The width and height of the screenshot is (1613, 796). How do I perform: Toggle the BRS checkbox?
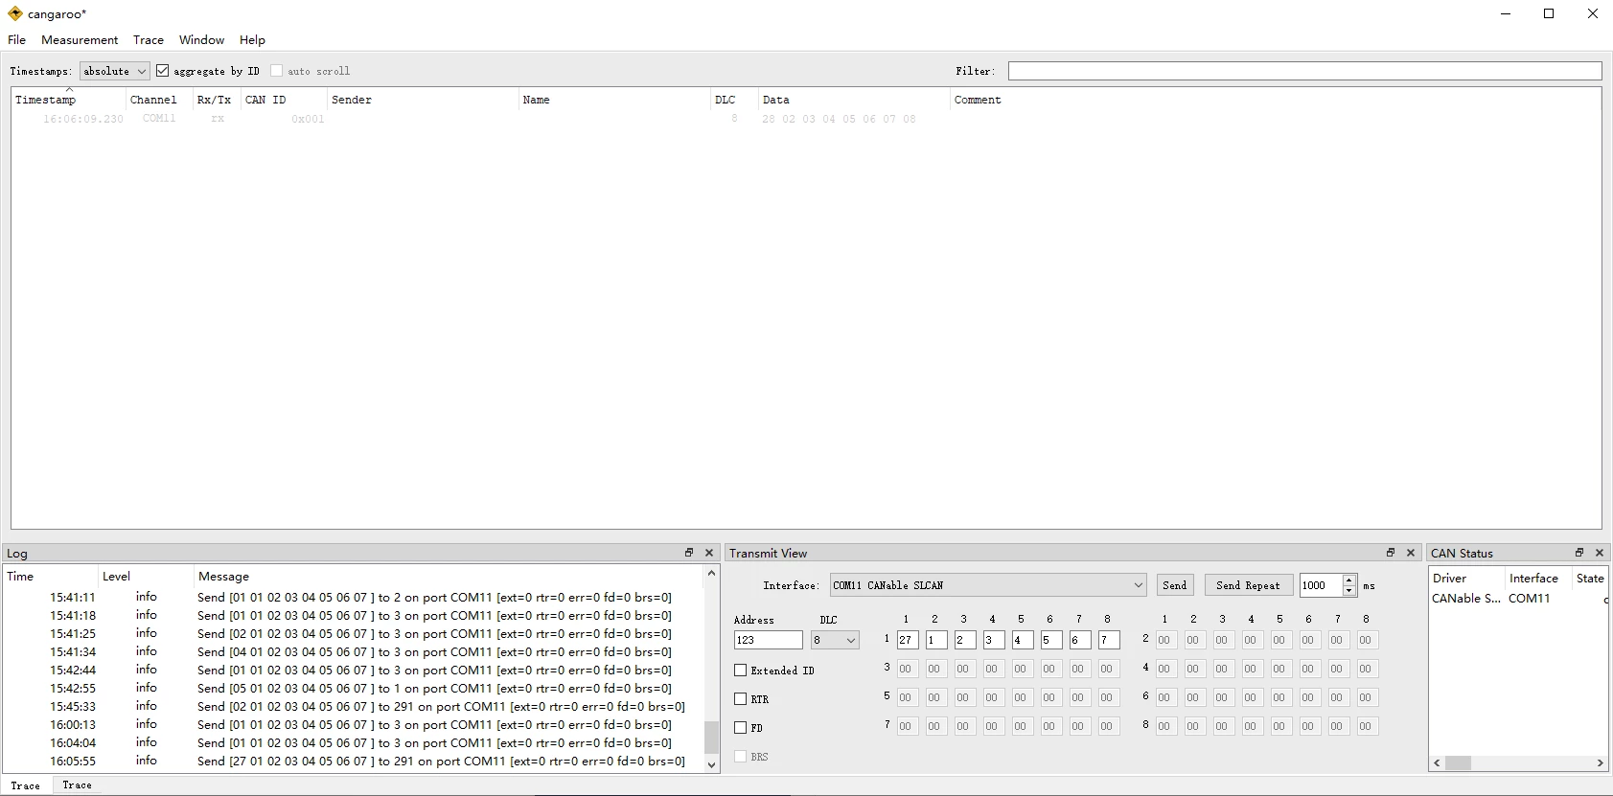[x=740, y=757]
